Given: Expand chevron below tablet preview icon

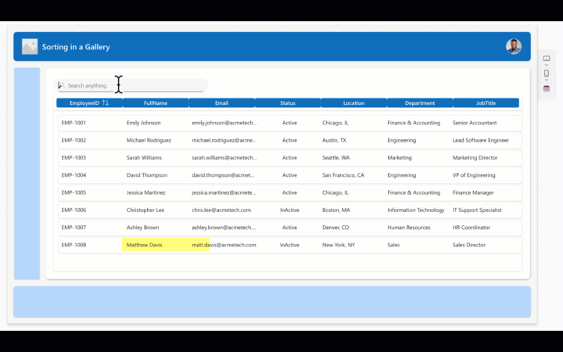Looking at the screenshot, I should pyautogui.click(x=546, y=65).
